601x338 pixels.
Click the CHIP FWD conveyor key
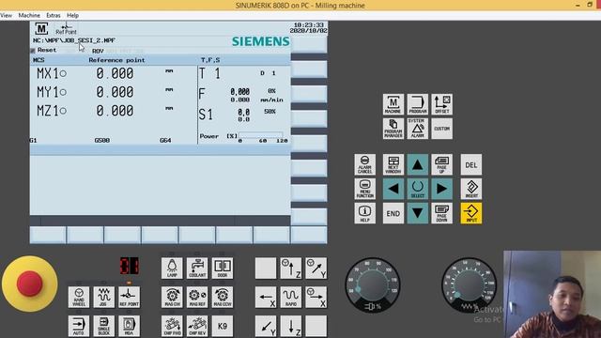172,326
